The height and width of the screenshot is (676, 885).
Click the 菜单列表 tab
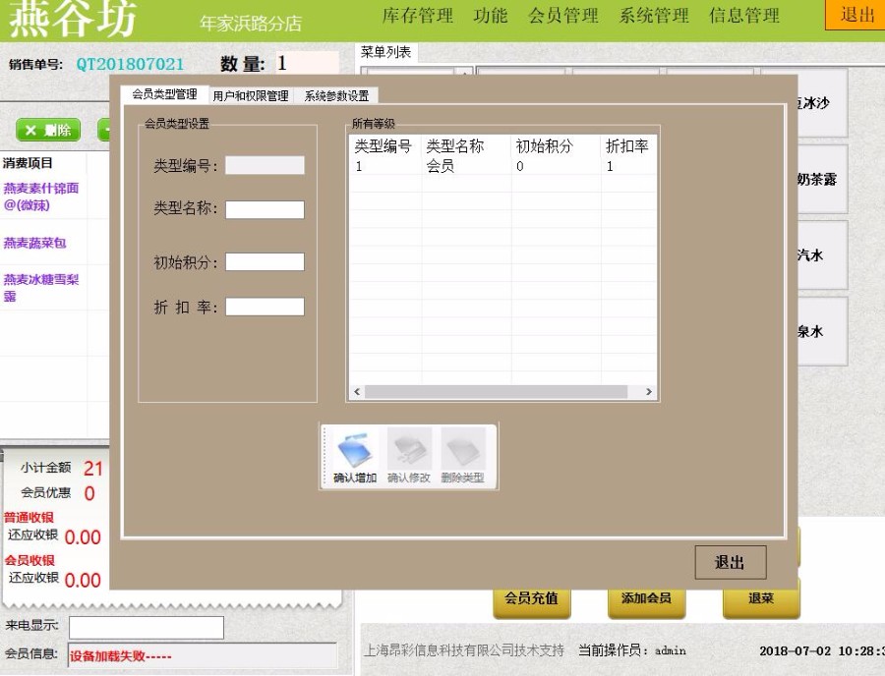[x=386, y=52]
